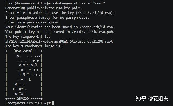Click the ssh-keygen command text
Image resolution: width=173 pixels, height=106 pixels.
pyautogui.click(x=78, y=3)
